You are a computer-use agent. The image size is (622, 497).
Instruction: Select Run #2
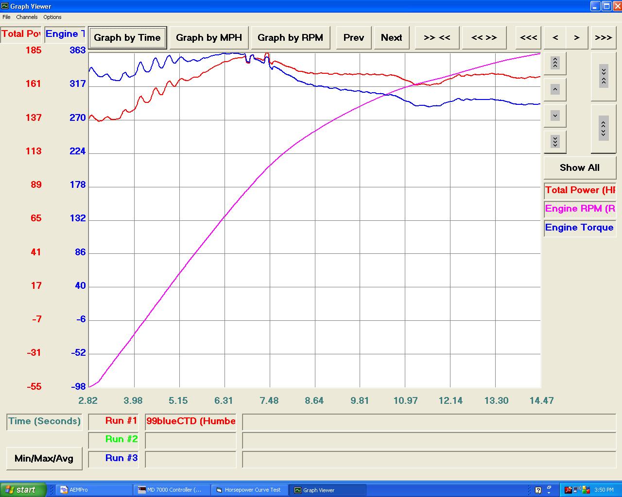114,440
